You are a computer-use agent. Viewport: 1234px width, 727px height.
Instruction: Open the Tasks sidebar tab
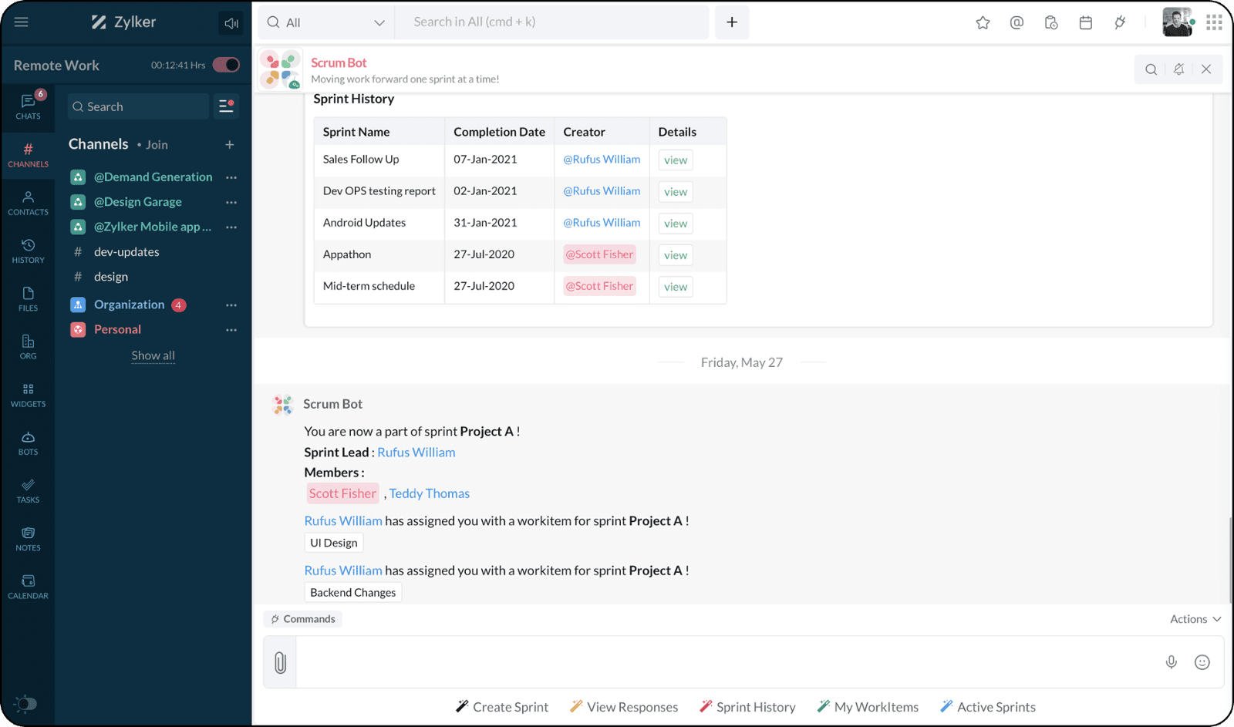(28, 491)
